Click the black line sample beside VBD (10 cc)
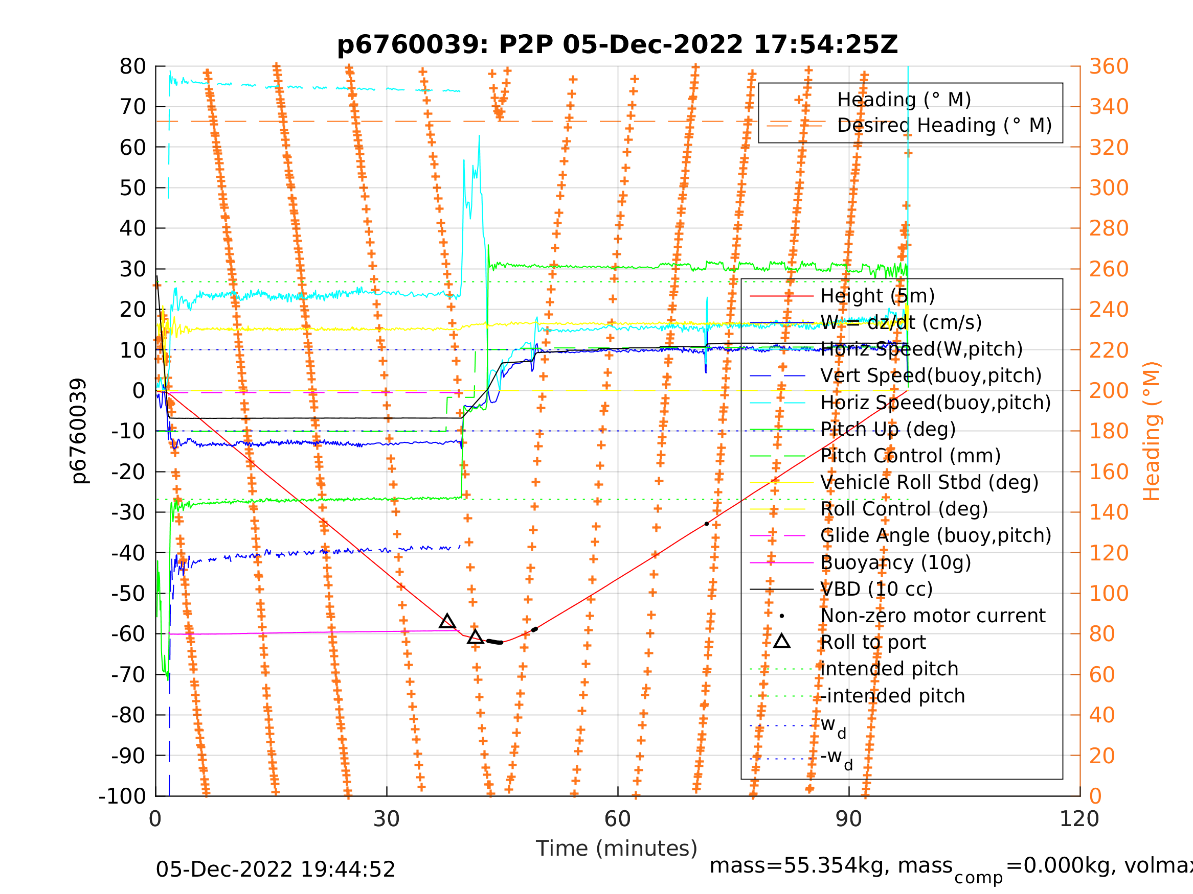The width and height of the screenshot is (1193, 894). 781,589
